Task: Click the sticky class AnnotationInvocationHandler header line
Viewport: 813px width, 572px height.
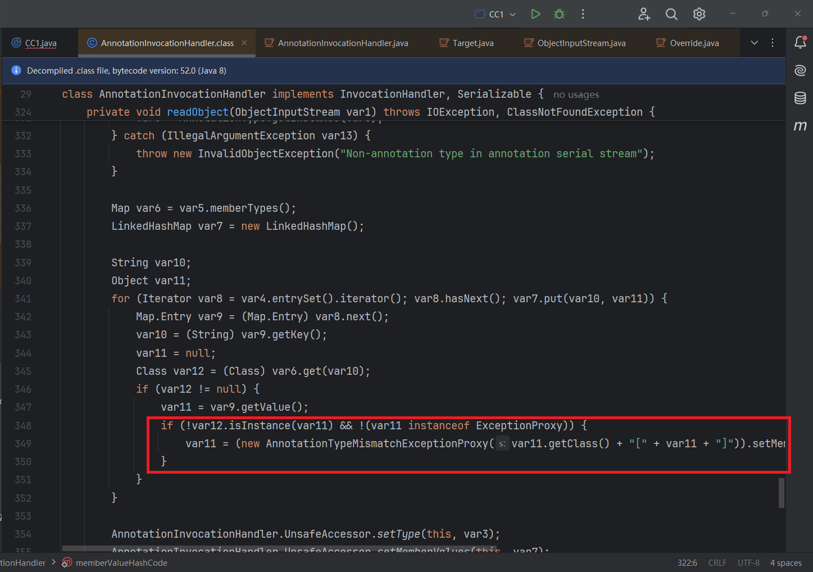Action: [303, 94]
